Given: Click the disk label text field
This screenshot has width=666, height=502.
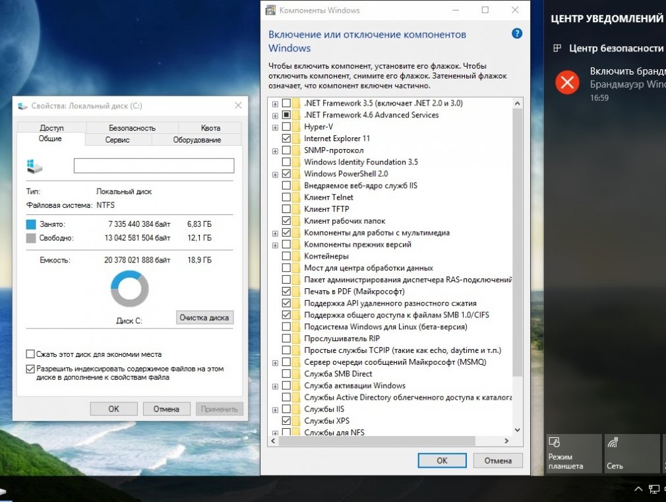Looking at the screenshot, I should [154, 166].
